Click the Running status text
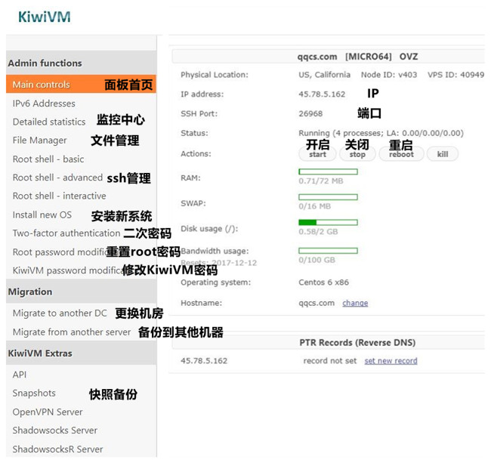Image resolution: width=491 pixels, height=463 pixels. [x=381, y=134]
